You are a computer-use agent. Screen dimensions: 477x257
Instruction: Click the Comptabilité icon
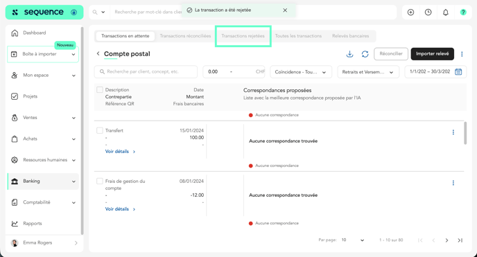point(15,202)
